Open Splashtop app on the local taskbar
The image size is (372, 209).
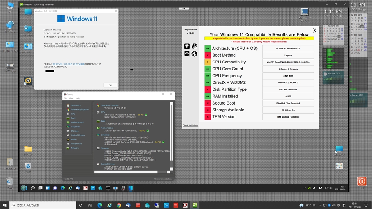[x=195, y=205]
